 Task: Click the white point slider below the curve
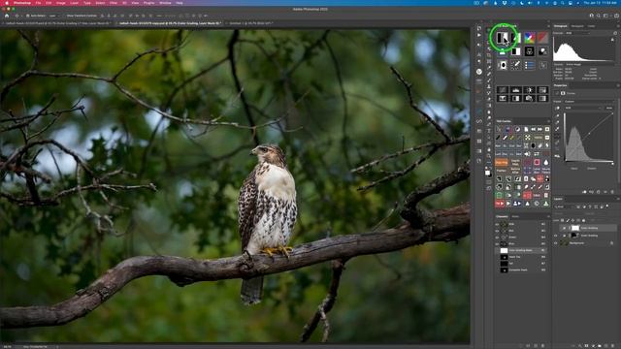[x=612, y=164]
